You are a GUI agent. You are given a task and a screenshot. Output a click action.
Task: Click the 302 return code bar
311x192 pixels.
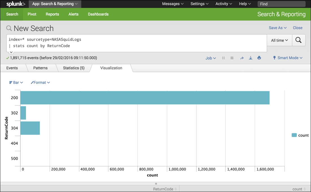coord(23,113)
